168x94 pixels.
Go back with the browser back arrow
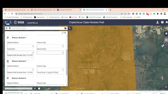[5, 14]
